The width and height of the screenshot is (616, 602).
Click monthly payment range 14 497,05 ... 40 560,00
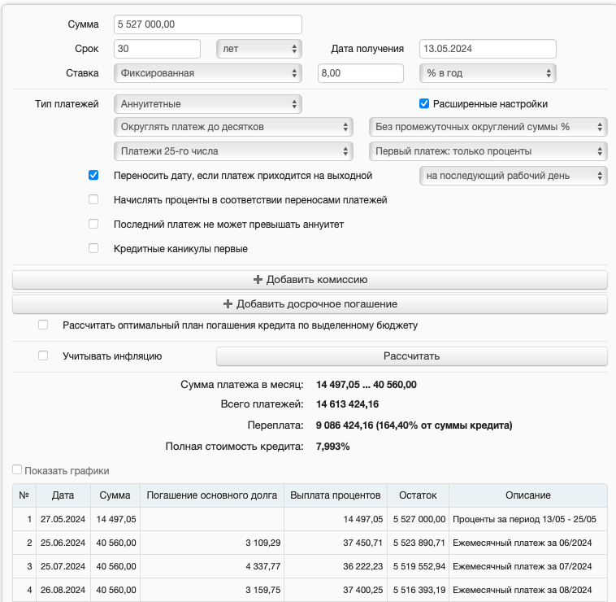tap(367, 385)
